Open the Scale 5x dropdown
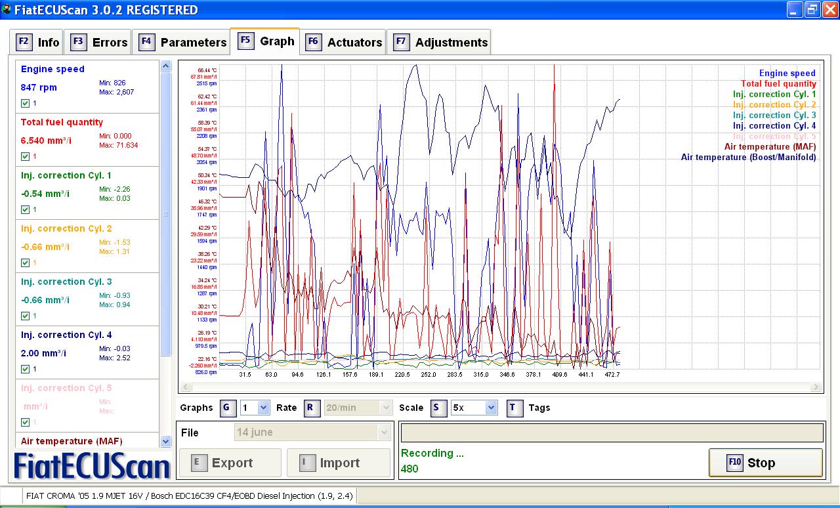 coord(474,408)
